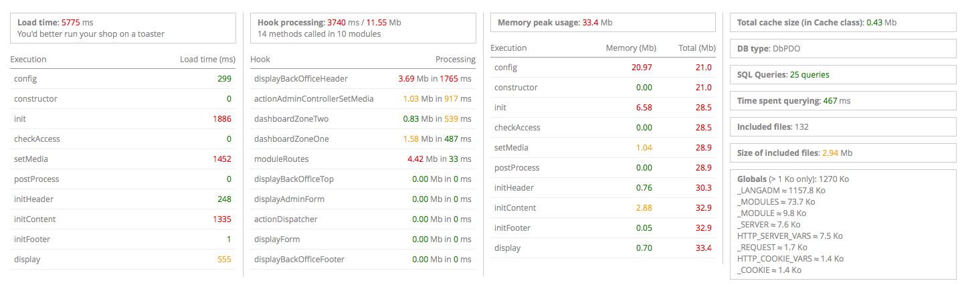Select the displayBackOfficeHeader hook row
Screen dimensions: 960x287
(363, 79)
